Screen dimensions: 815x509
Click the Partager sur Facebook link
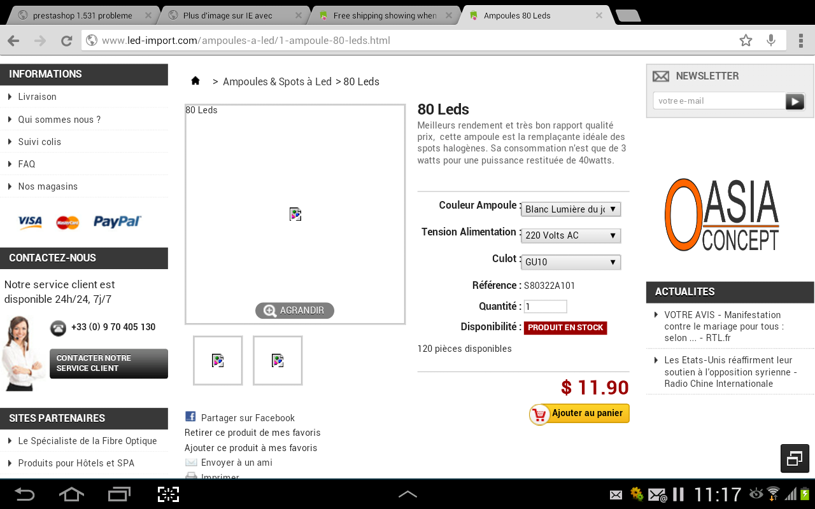248,418
